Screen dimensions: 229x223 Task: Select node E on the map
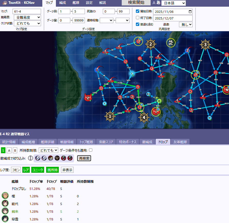[138, 41]
